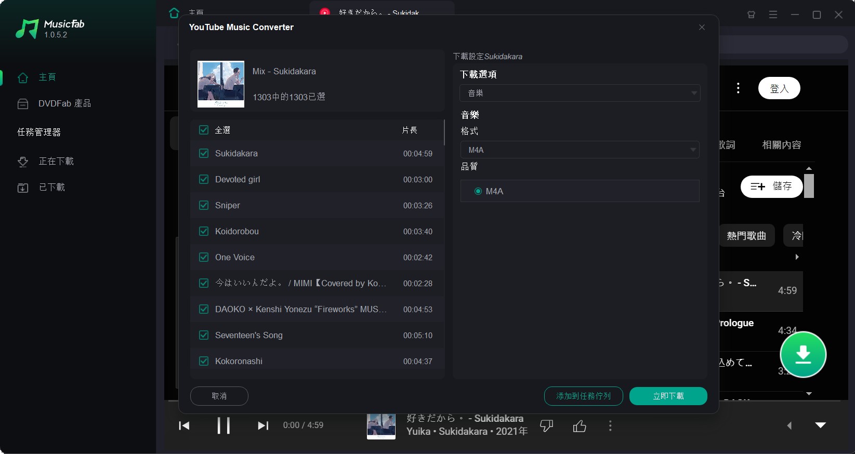
Task: Click the 取消 cancel button
Action: tap(219, 396)
